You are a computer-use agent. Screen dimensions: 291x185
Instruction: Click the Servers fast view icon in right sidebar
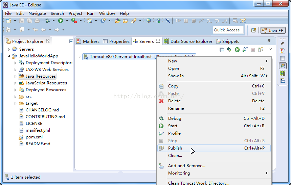(283, 66)
